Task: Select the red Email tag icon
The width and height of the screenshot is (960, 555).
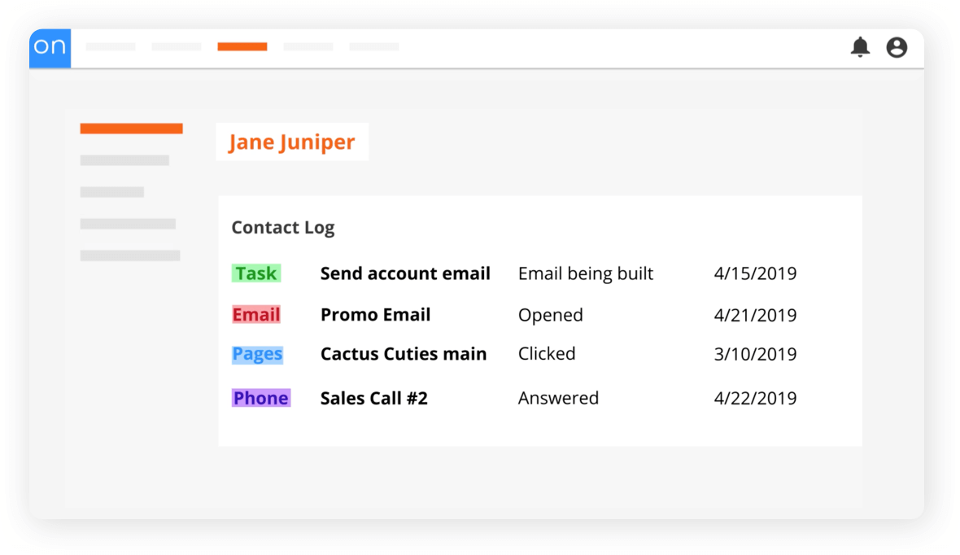Action: pos(256,314)
